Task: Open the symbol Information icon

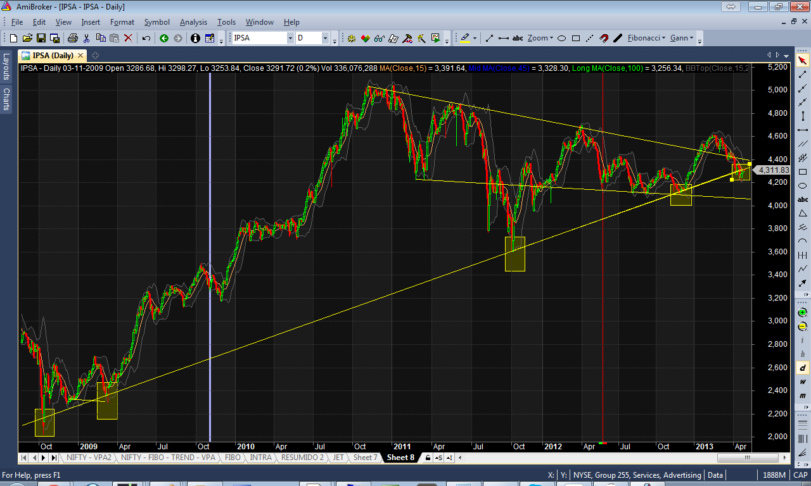Action: (195, 38)
